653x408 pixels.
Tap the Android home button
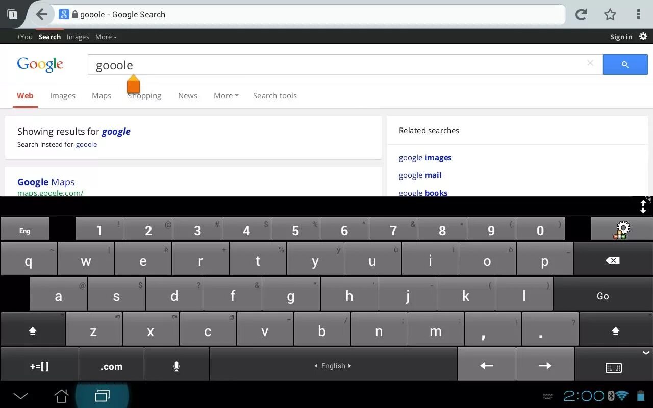[62, 396]
